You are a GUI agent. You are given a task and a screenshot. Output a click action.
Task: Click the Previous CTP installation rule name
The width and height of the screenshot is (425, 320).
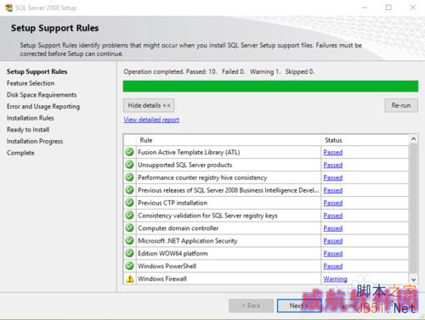coord(173,203)
